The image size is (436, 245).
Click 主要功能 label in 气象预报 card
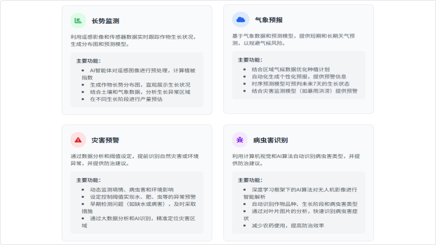[250, 60]
